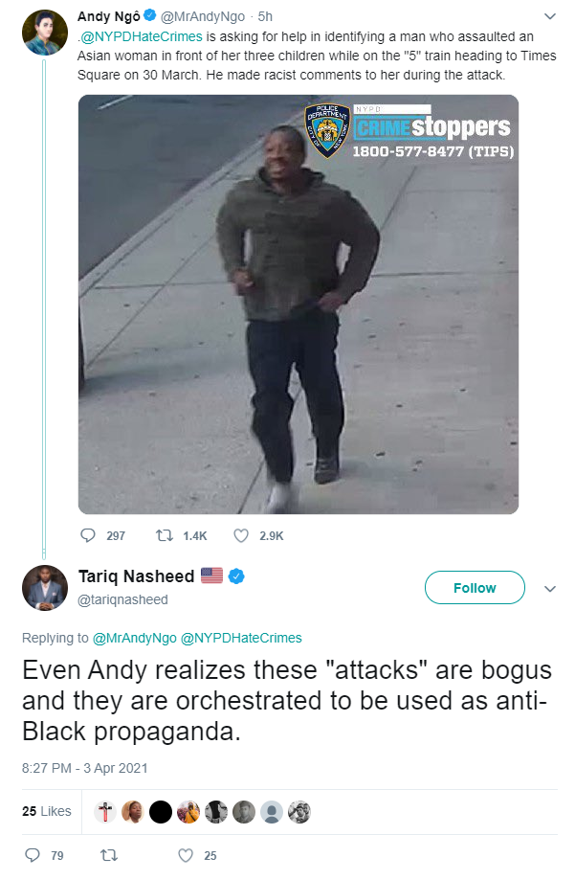Follow Tariq Nasheed
This screenshot has height=880, width=575.
(475, 588)
